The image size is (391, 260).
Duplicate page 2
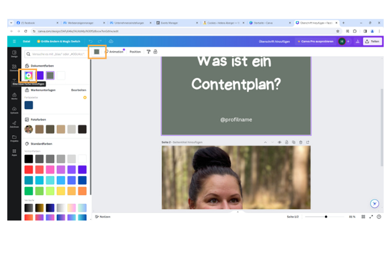click(x=294, y=142)
